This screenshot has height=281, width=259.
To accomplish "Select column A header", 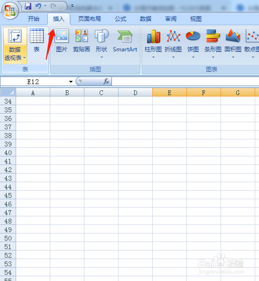I will (33, 92).
